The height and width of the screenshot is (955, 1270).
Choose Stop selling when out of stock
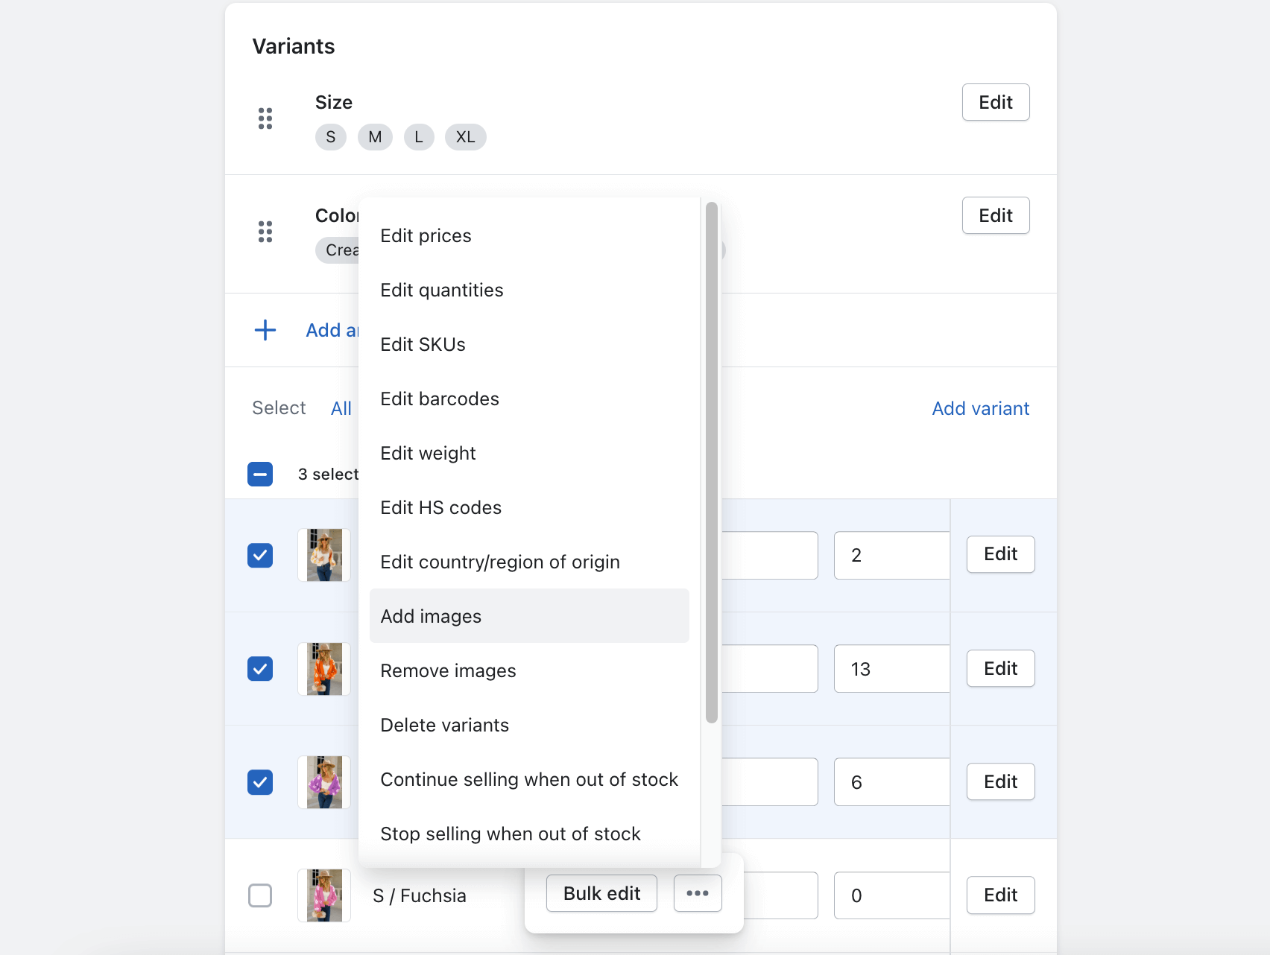pos(529,834)
